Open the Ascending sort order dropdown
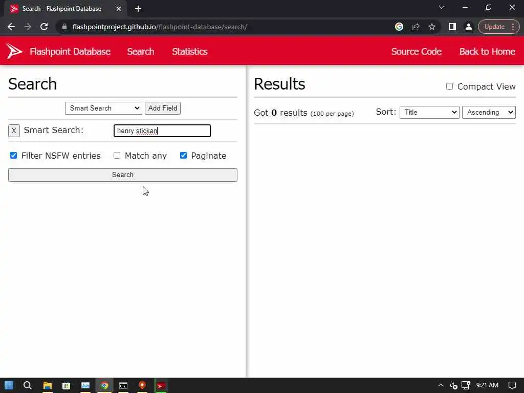Screen dimensions: 524x393 tap(489, 112)
